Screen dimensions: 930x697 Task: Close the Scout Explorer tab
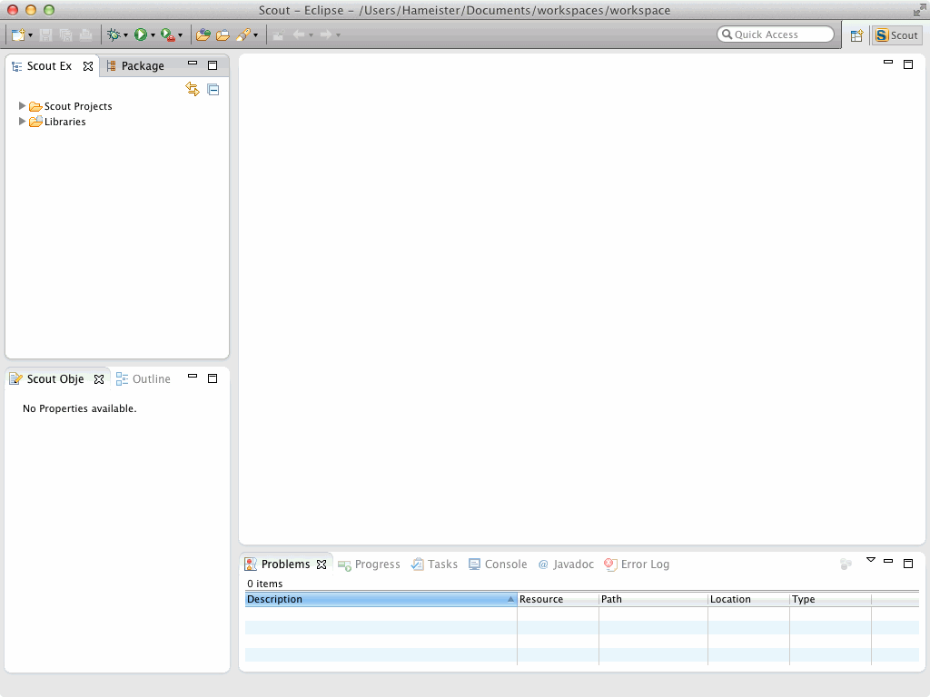[88, 66]
